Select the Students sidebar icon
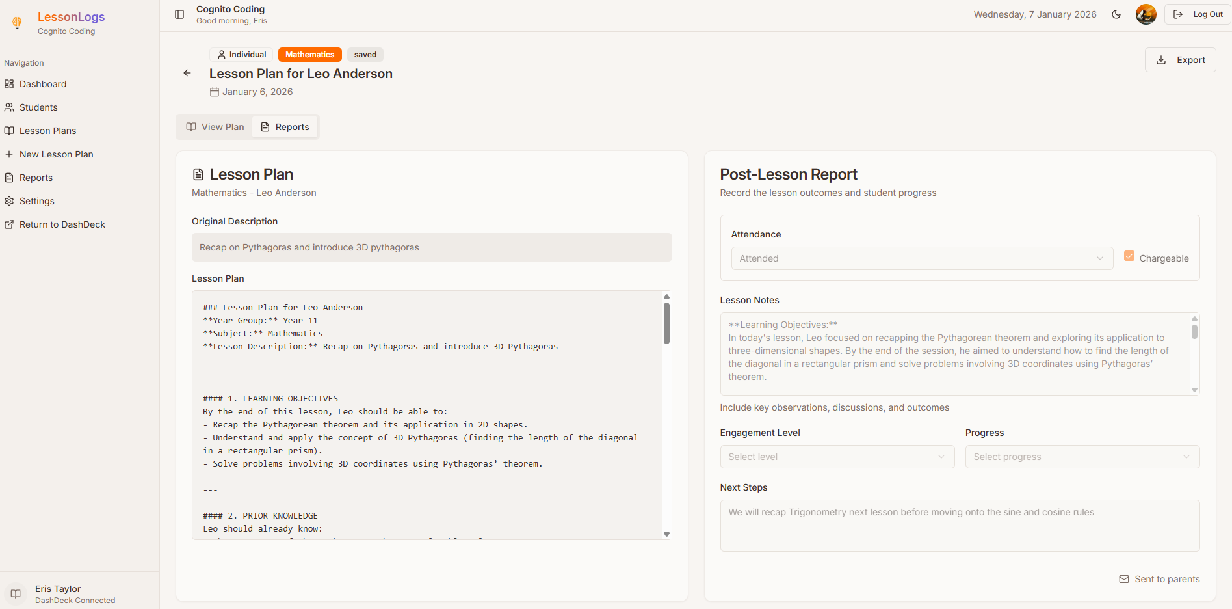1232x609 pixels. coord(9,107)
